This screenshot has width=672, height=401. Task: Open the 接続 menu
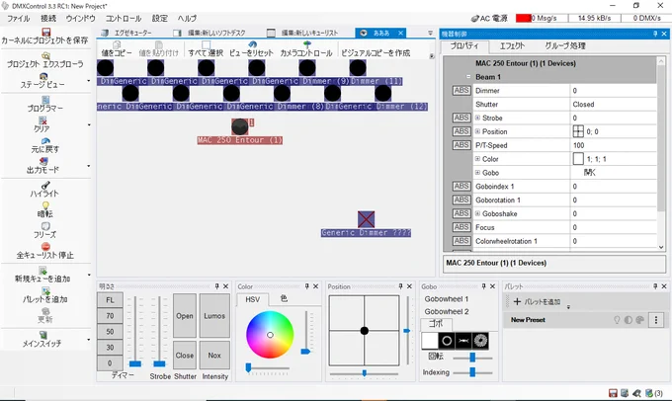48,19
